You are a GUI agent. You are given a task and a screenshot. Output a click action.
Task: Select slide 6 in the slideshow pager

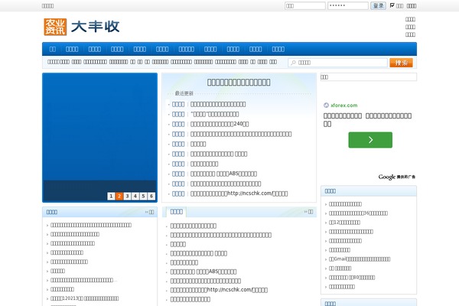click(151, 196)
